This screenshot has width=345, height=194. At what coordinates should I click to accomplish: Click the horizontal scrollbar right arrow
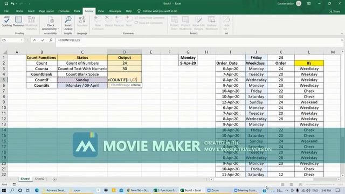tap(339, 179)
